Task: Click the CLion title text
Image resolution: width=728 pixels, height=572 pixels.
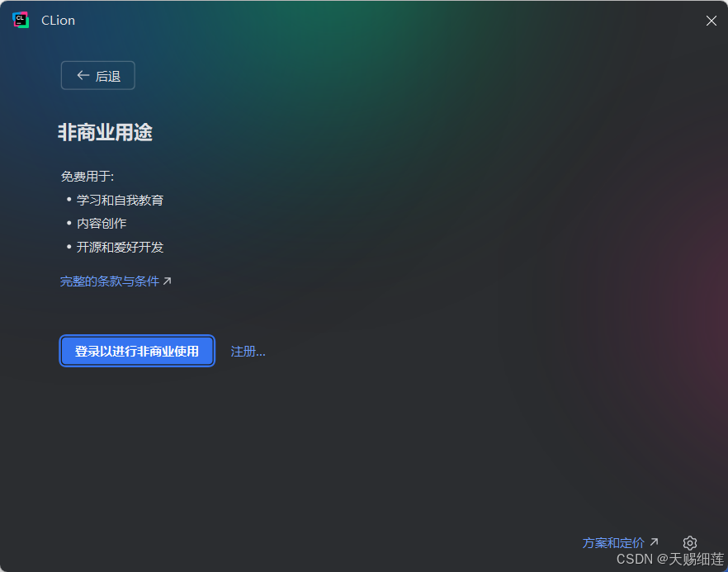Action: pos(58,21)
